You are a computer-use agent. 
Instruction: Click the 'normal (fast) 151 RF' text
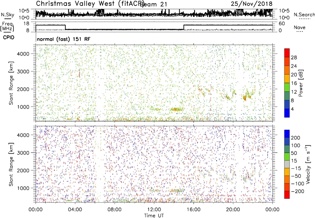tap(64, 39)
